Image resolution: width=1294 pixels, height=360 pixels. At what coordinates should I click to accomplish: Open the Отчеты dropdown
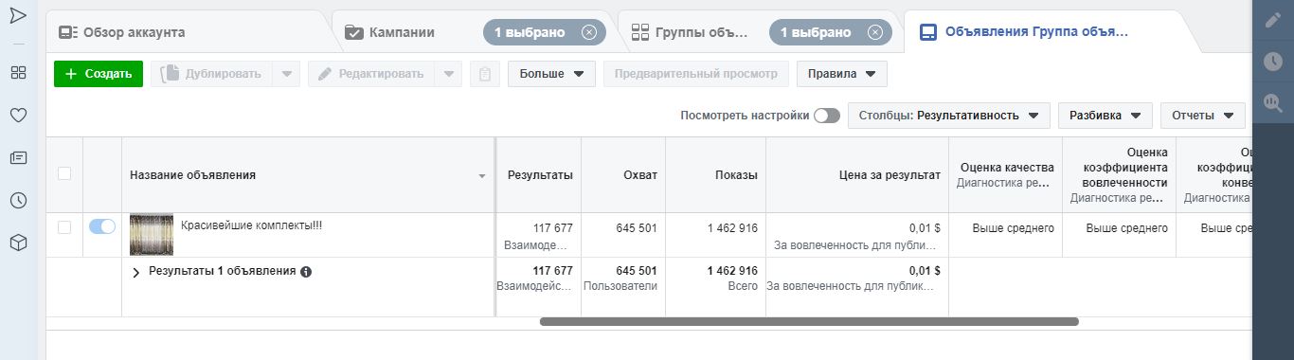(1202, 116)
